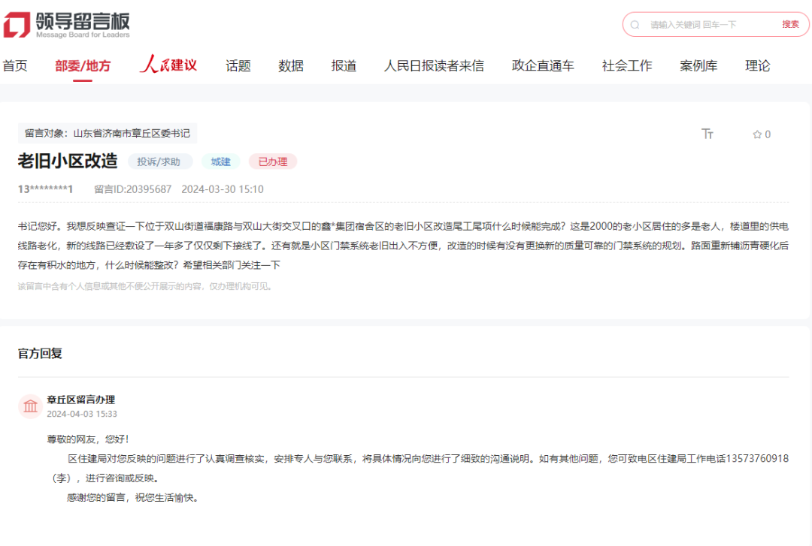Screen dimensions: 812x546
Task: Open the 话题 navigation tab
Action: [238, 66]
